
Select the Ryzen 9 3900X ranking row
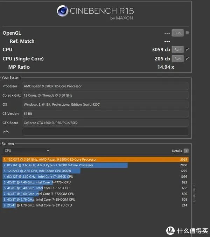pos(95,159)
